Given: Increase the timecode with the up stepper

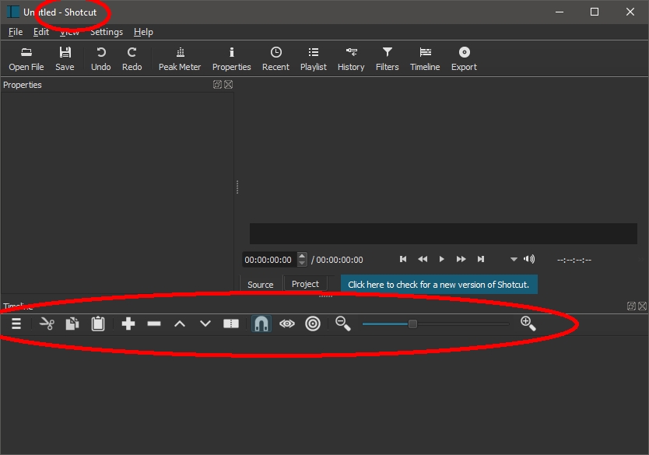Looking at the screenshot, I should tap(302, 256).
